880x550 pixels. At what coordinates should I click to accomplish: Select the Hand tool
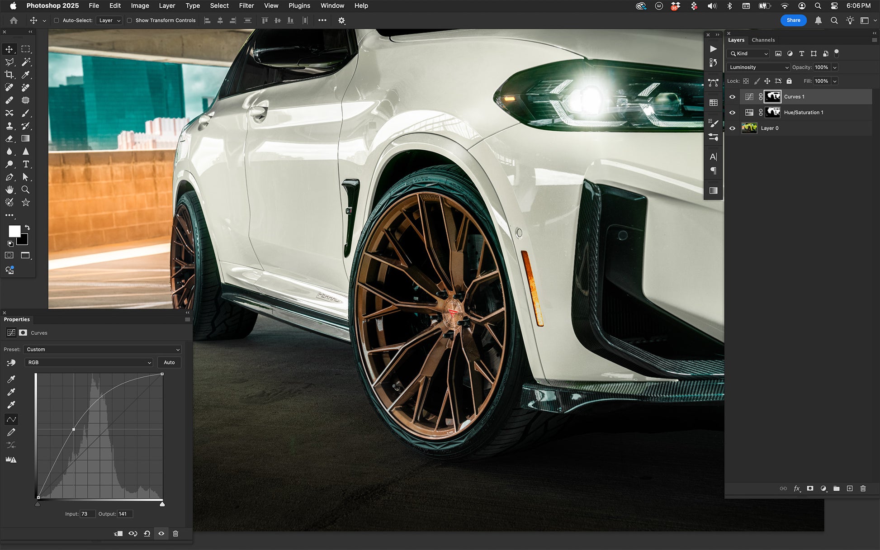coord(9,190)
